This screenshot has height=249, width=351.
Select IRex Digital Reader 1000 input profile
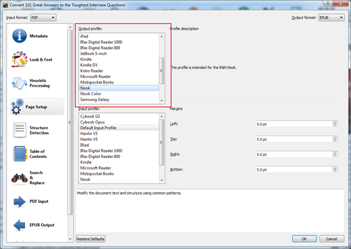(119, 151)
